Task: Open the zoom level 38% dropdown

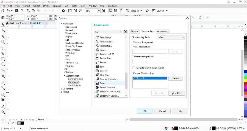Action: pyautogui.click(x=99, y=11)
